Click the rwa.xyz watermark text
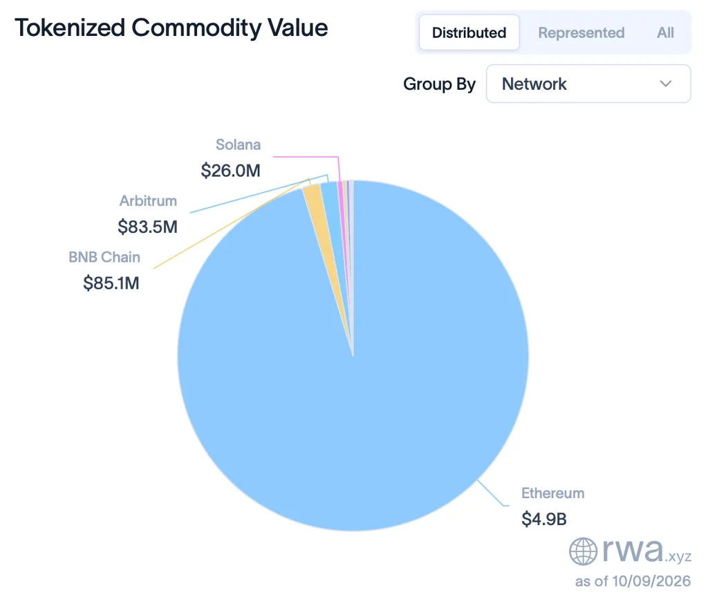 coord(646,550)
